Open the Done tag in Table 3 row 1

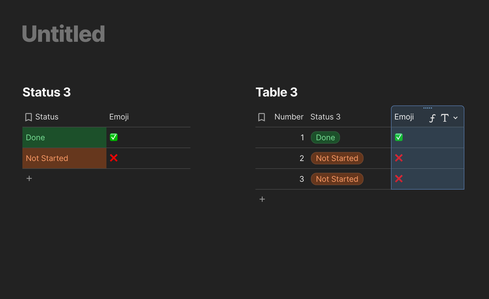[325, 137]
